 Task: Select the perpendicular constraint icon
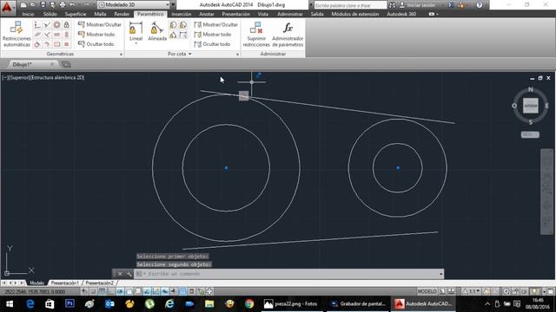click(47, 35)
